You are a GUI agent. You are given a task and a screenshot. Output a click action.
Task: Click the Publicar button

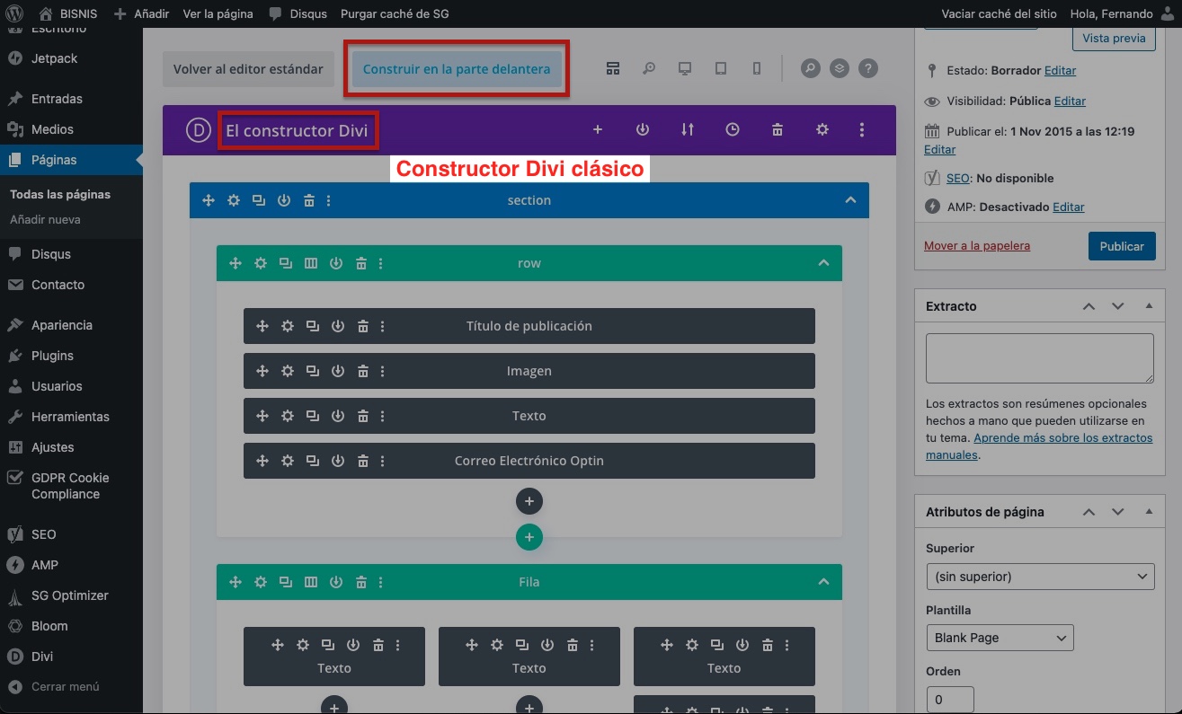point(1121,246)
